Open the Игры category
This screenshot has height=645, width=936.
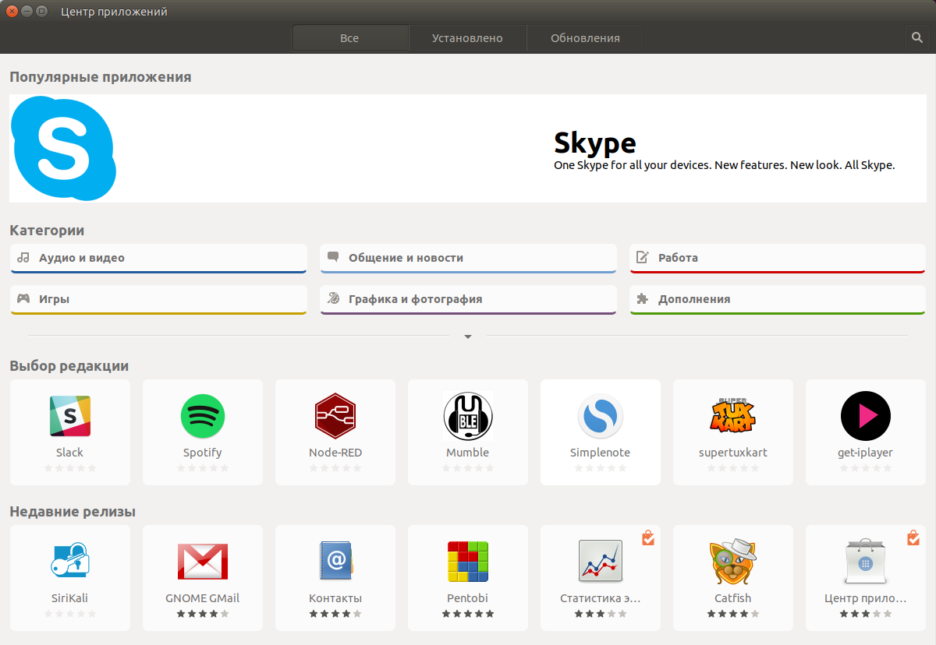coord(158,300)
